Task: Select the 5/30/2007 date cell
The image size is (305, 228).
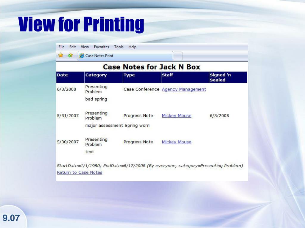Action: pos(68,142)
